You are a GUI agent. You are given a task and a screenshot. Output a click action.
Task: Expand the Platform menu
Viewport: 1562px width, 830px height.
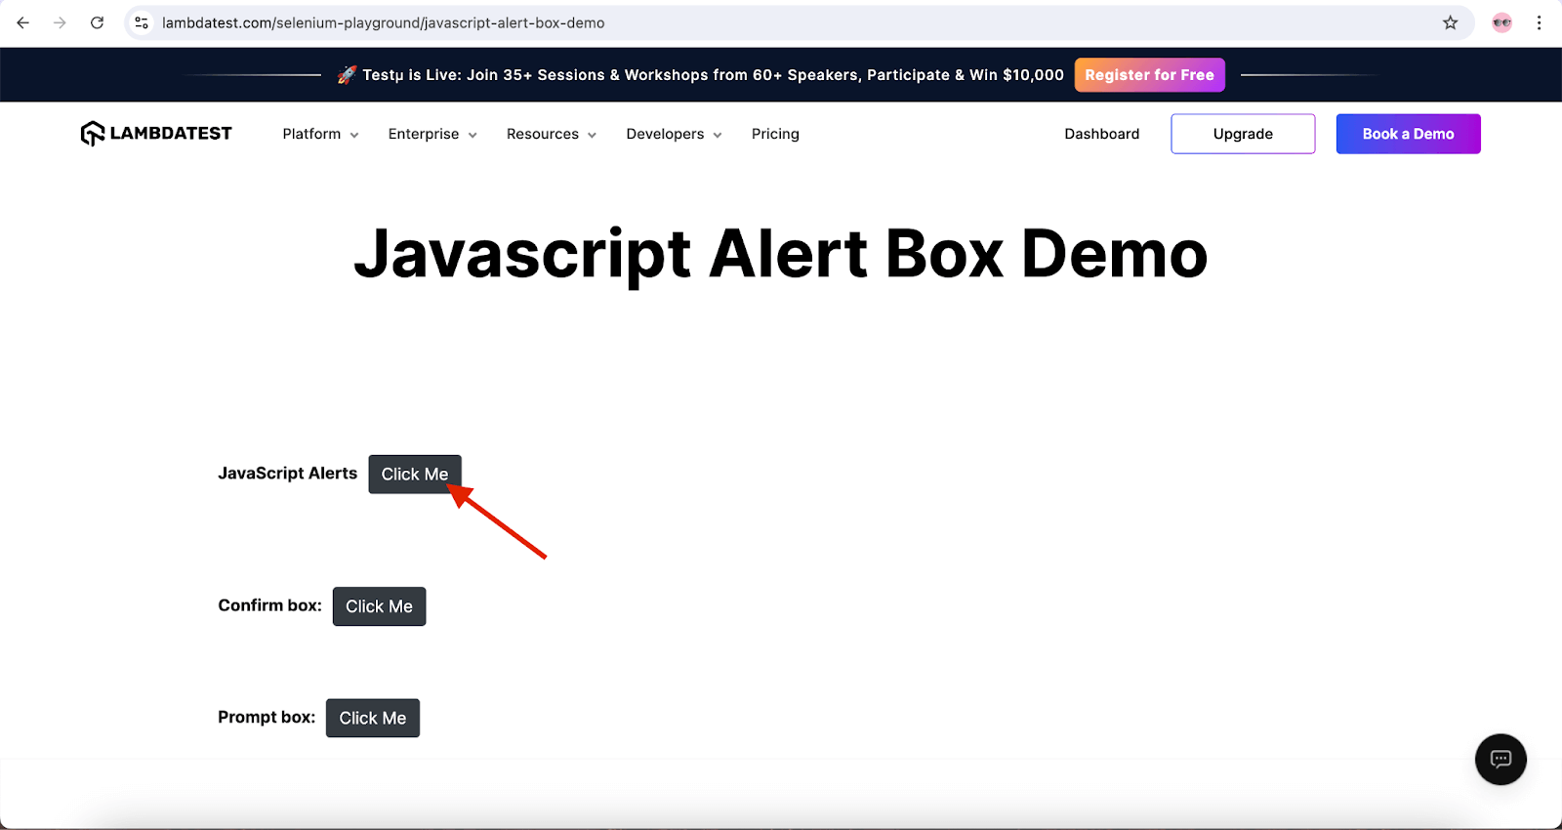320,134
